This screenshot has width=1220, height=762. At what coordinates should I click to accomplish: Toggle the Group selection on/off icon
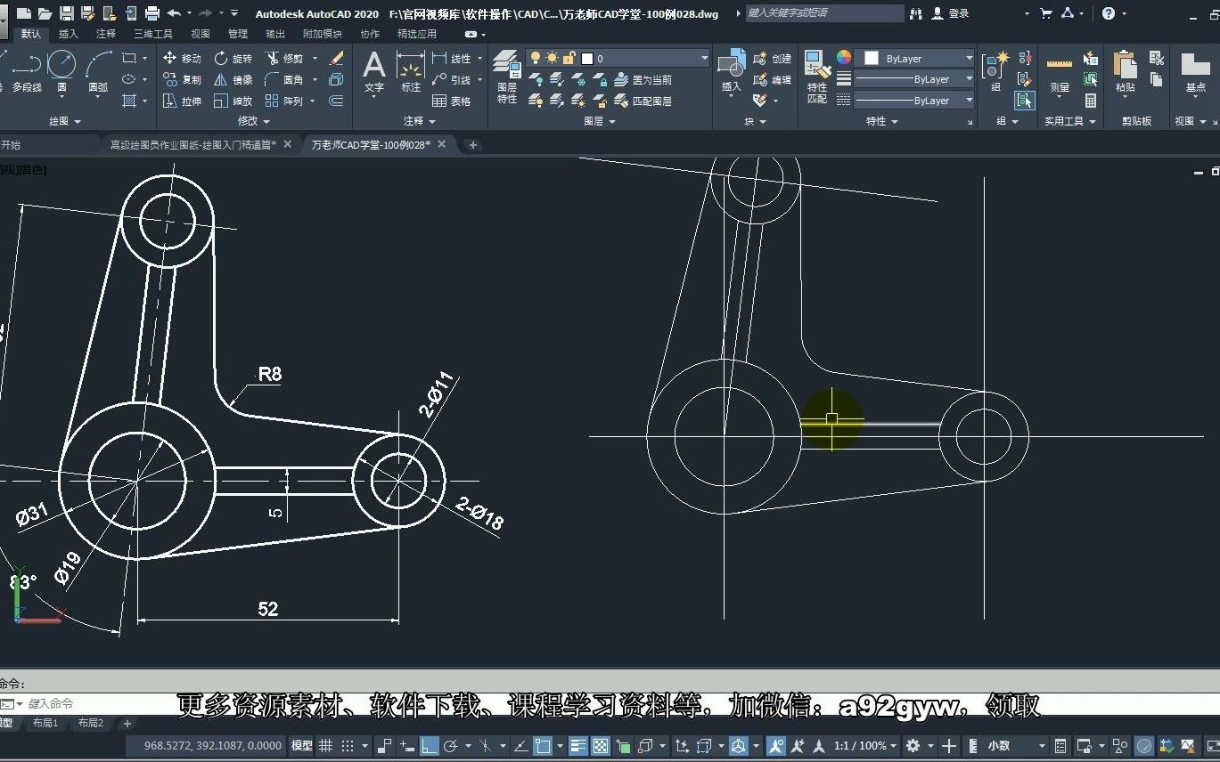[x=1025, y=101]
